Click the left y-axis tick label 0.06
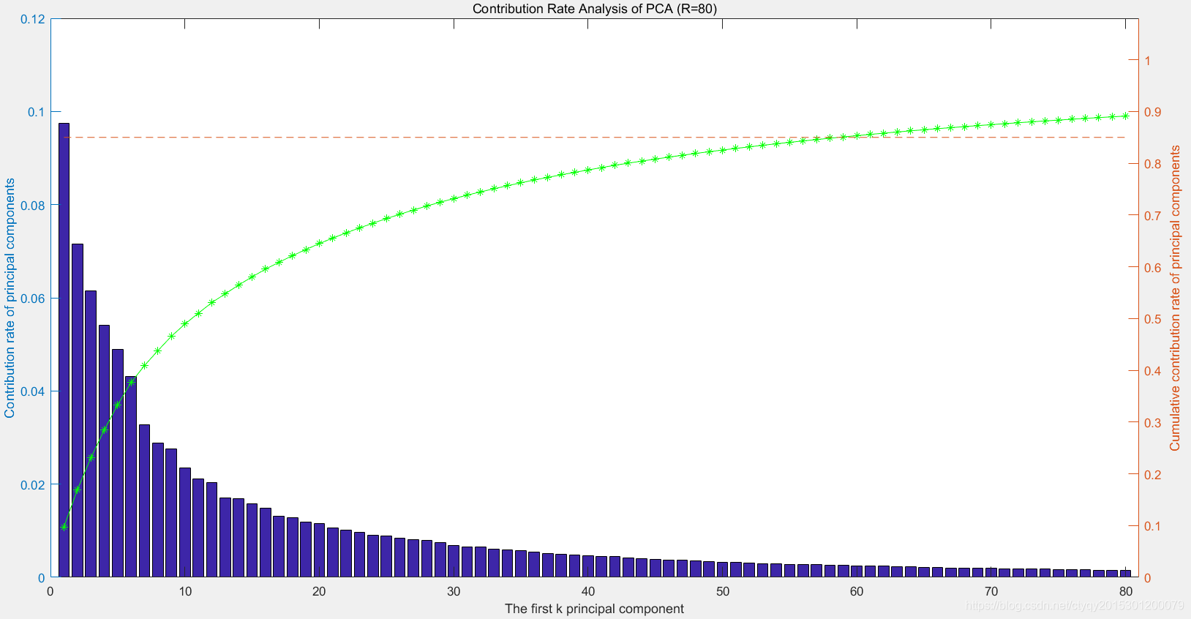 [x=32, y=299]
